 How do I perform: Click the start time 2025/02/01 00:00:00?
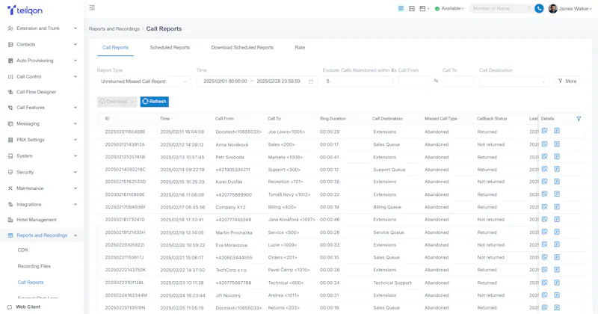click(x=225, y=81)
